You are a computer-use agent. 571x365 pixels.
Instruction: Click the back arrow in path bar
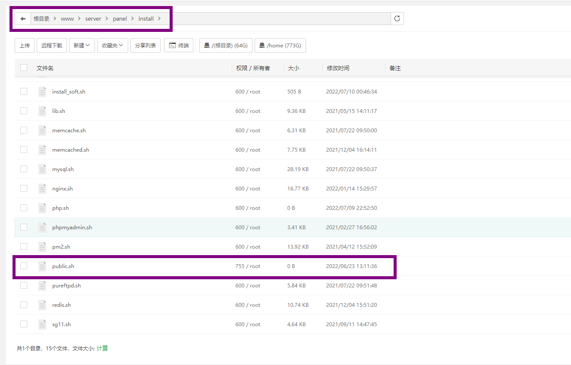(23, 19)
